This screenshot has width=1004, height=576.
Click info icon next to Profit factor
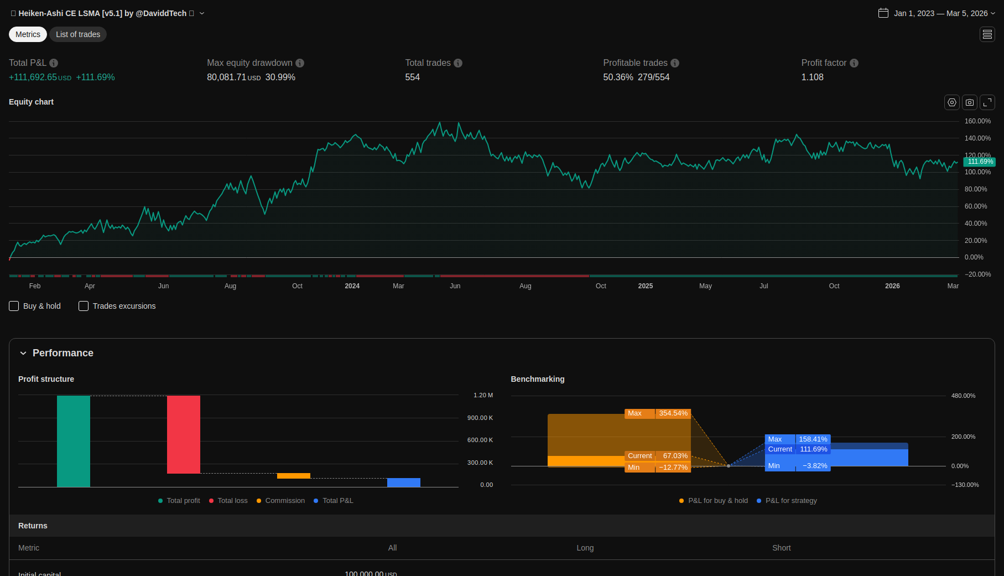(854, 63)
